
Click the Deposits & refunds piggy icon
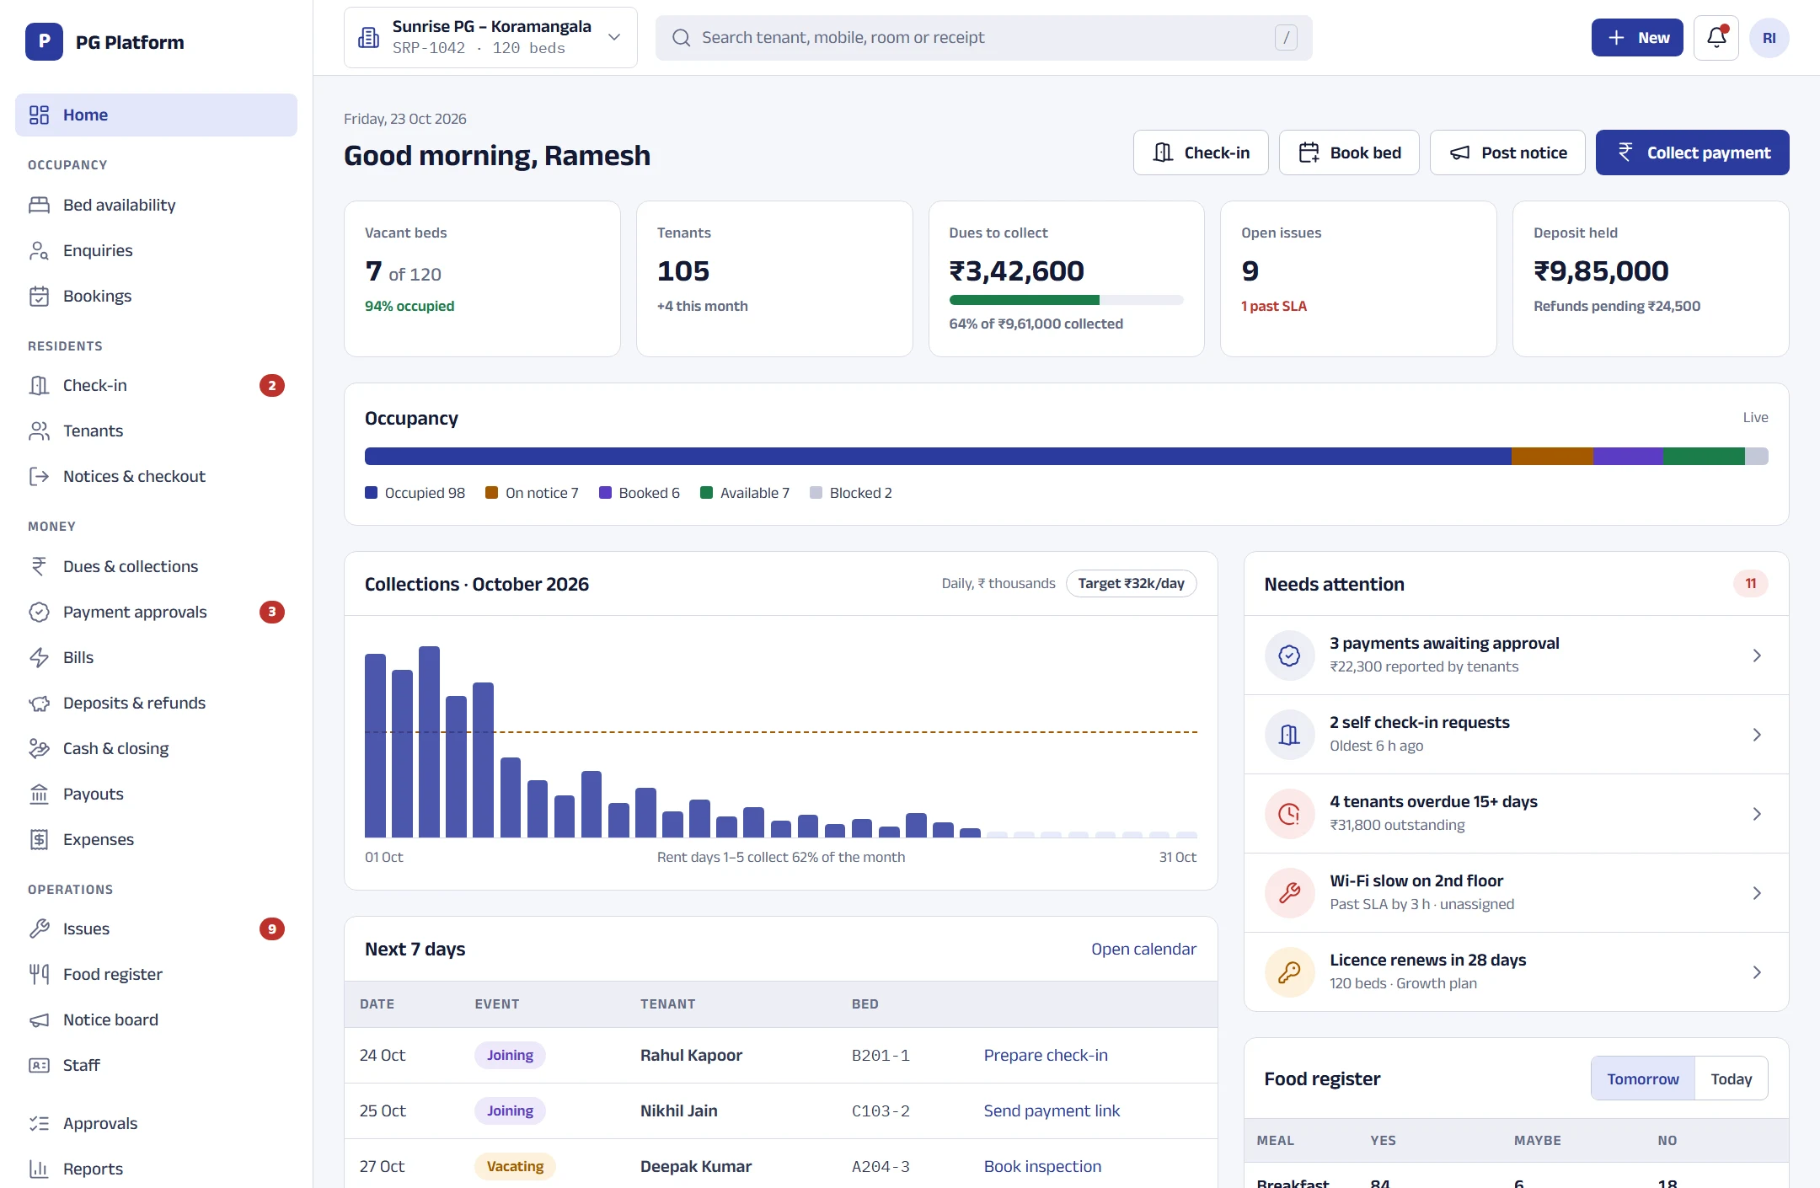coord(39,703)
